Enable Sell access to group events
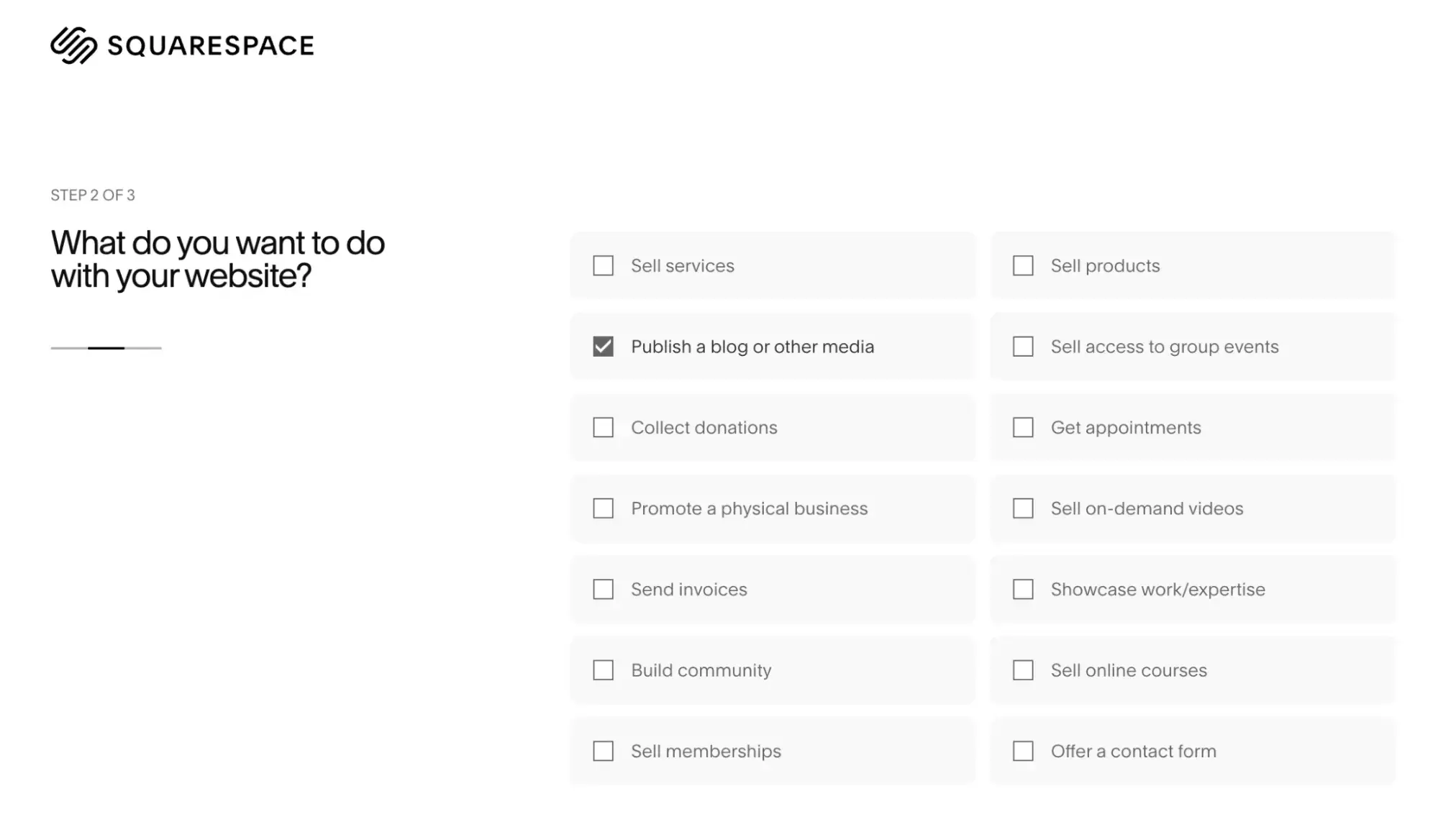This screenshot has height=827, width=1438. click(1022, 346)
